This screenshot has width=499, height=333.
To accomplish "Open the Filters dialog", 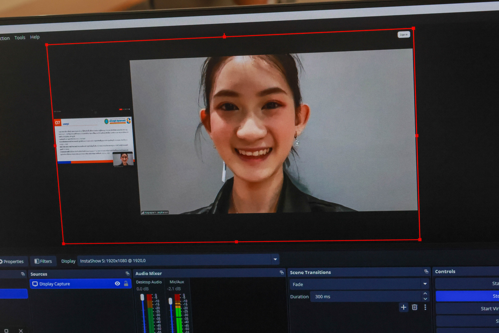I will [x=43, y=261].
